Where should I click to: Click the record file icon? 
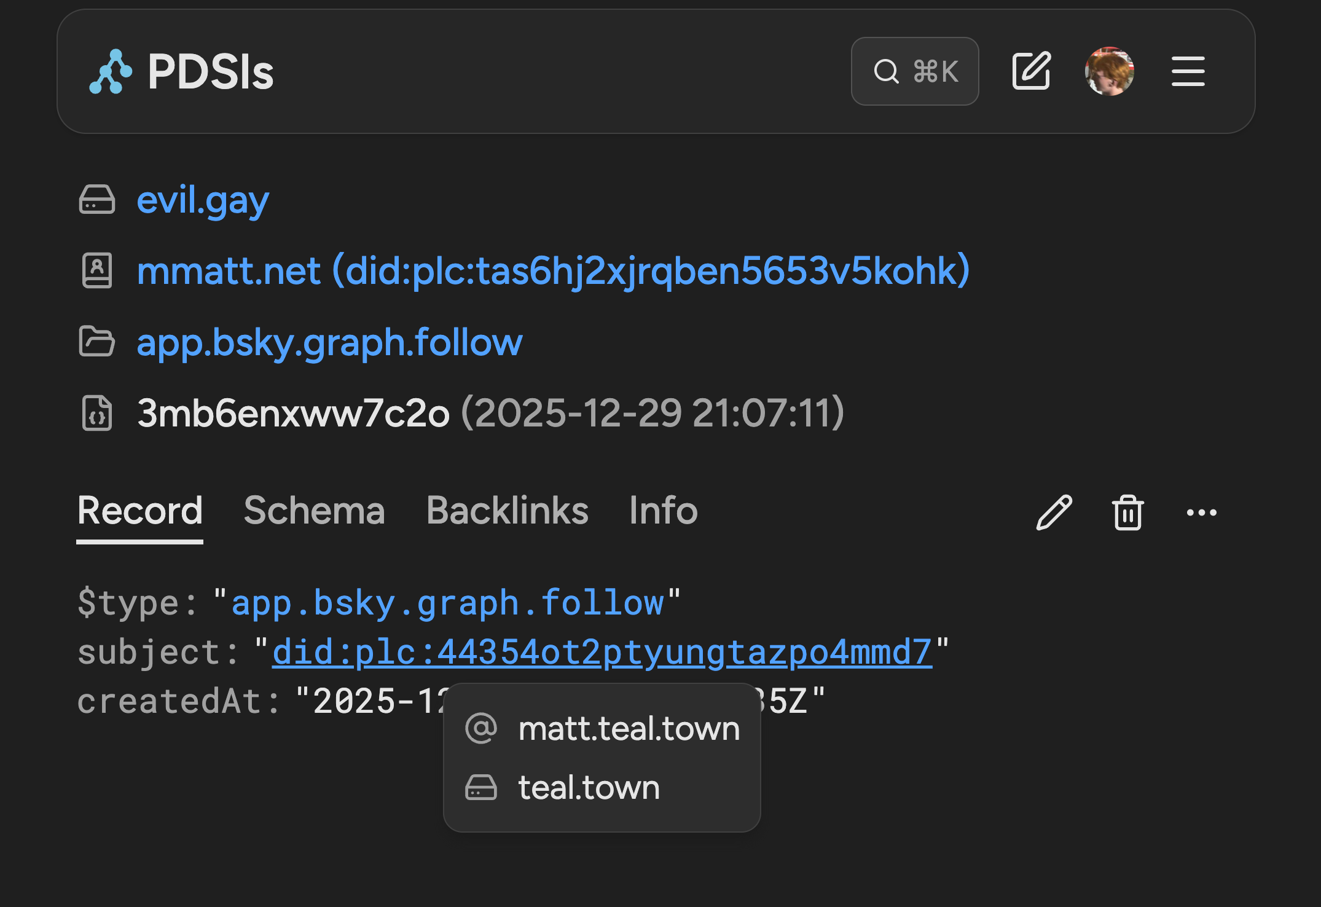tap(97, 412)
